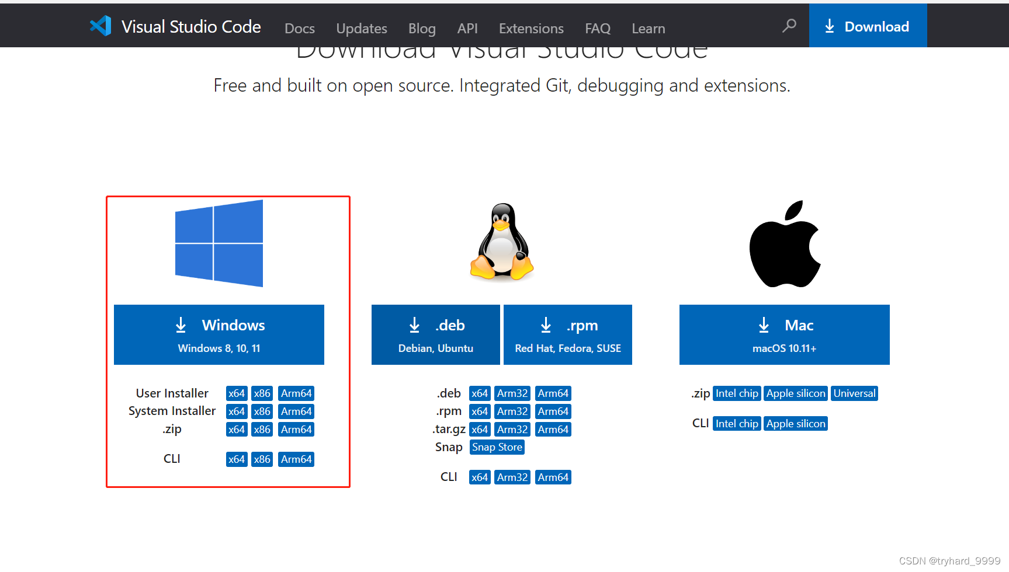This screenshot has height=572, width=1009.
Task: Click the large Windows logo
Action: click(x=219, y=243)
